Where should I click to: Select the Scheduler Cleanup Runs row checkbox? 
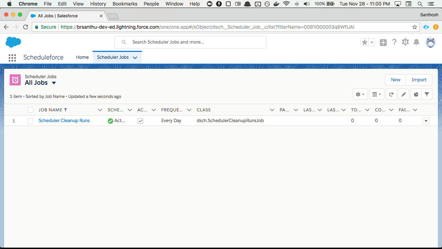point(30,121)
